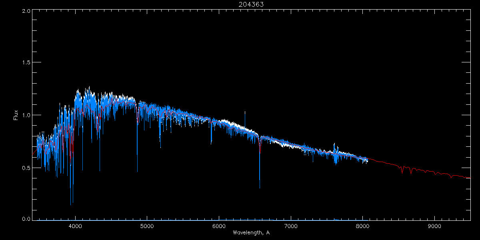Viewport: 480px width, 240px height.
Task: Click the 4000 x-axis tick label
Action: point(75,226)
